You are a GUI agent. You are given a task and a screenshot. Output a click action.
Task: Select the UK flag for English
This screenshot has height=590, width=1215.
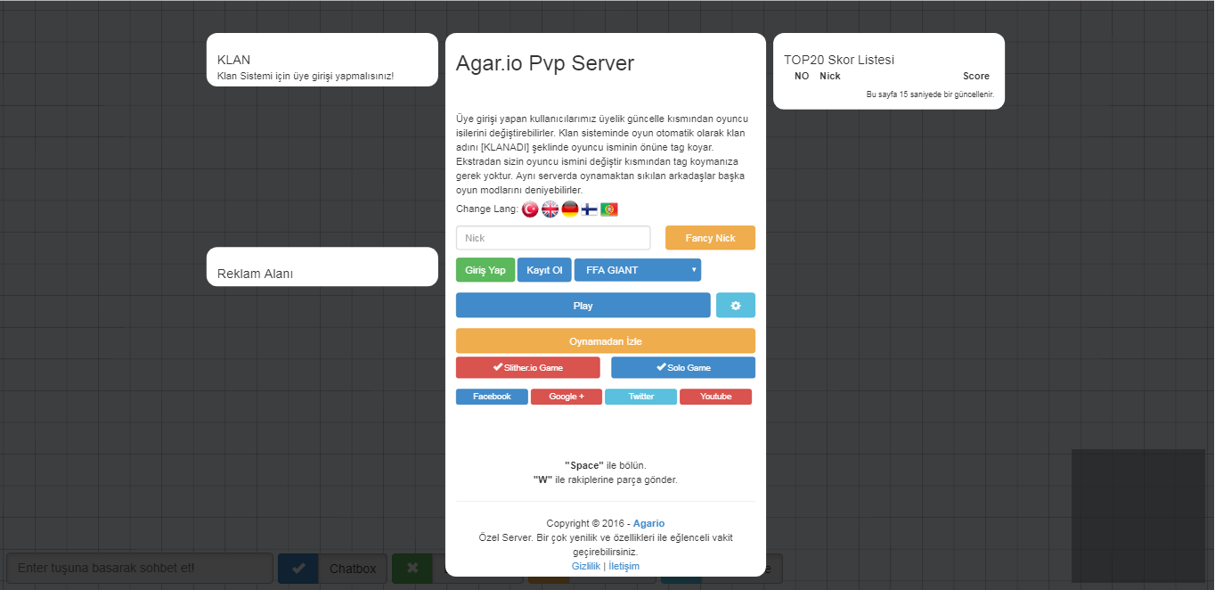click(x=550, y=209)
